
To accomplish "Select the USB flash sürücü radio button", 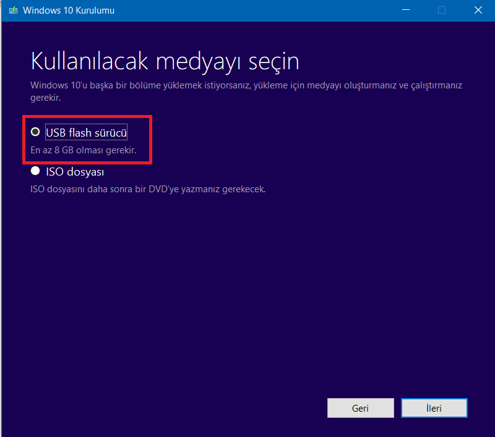I will tap(35, 132).
